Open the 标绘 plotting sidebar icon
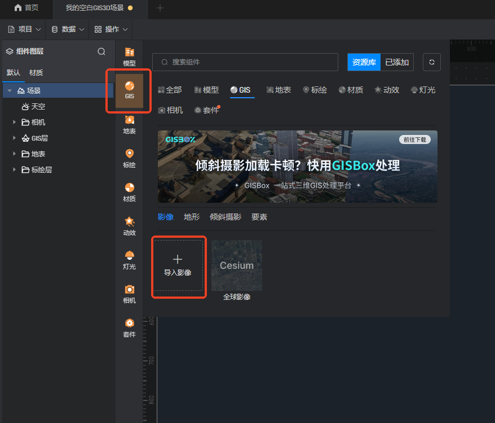Viewport: 495px width, 423px height. [129, 158]
